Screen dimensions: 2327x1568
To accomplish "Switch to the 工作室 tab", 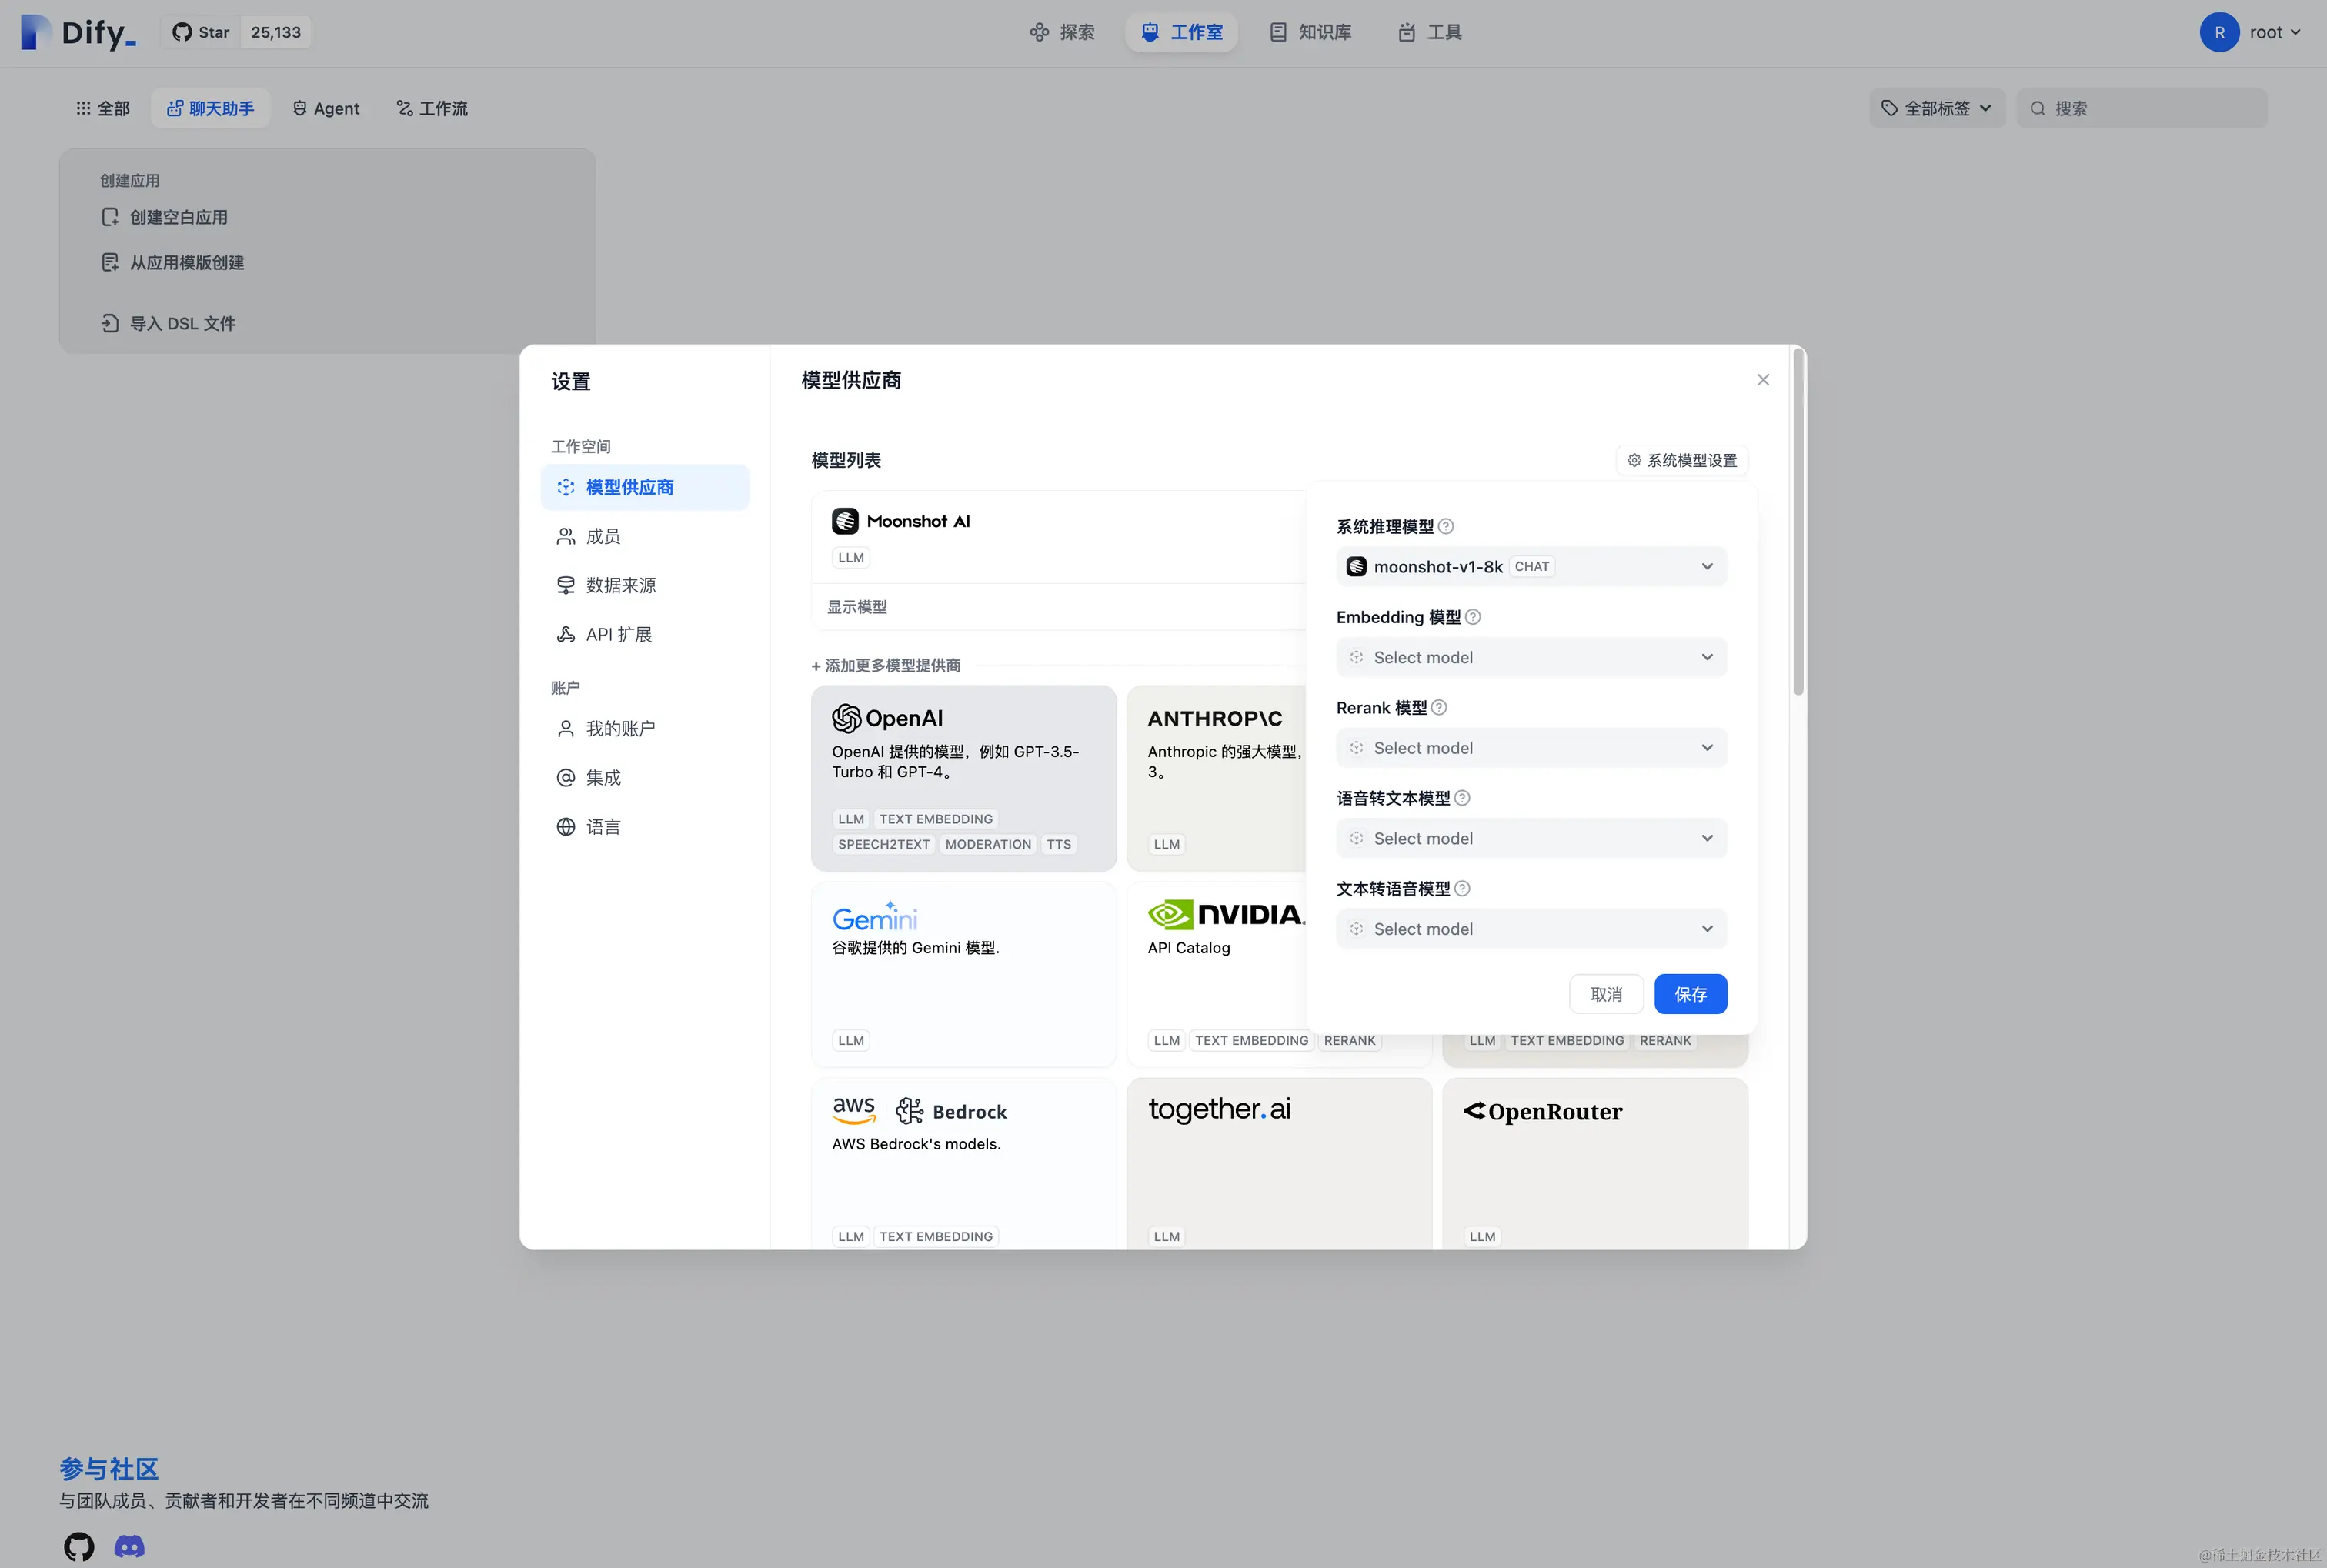I will click(x=1181, y=32).
